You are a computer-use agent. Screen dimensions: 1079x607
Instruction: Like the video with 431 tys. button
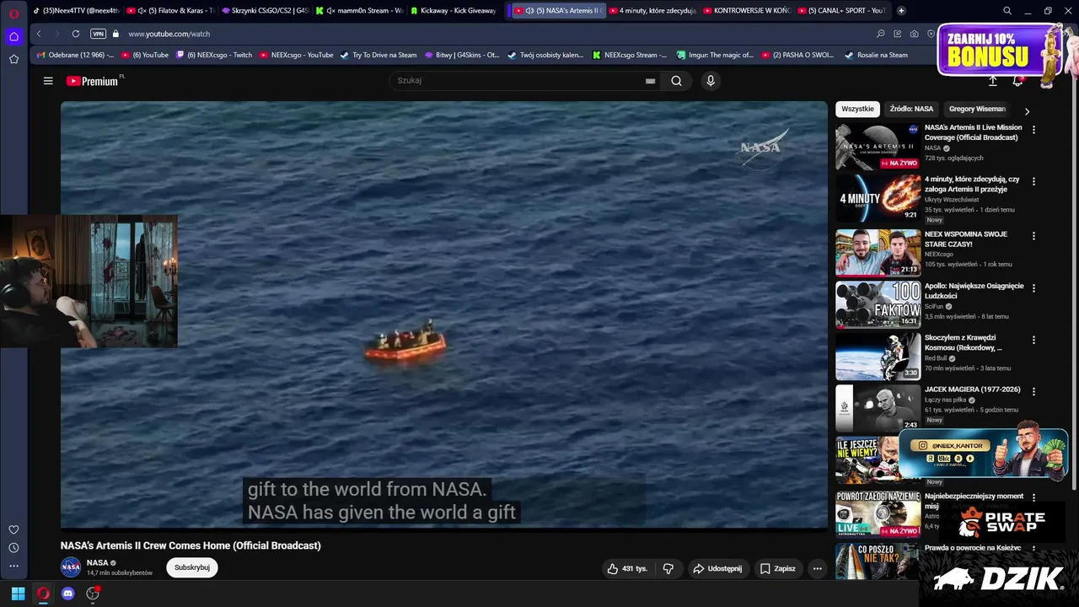[627, 569]
